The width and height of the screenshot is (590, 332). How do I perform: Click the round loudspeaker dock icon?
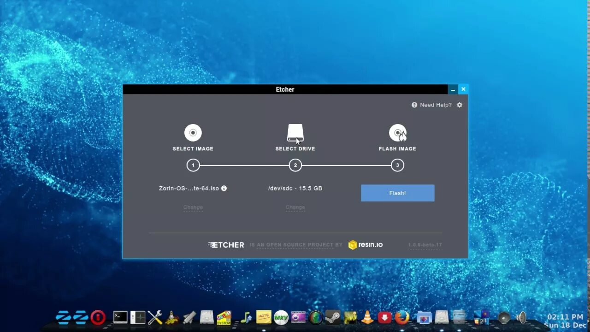coord(504,317)
